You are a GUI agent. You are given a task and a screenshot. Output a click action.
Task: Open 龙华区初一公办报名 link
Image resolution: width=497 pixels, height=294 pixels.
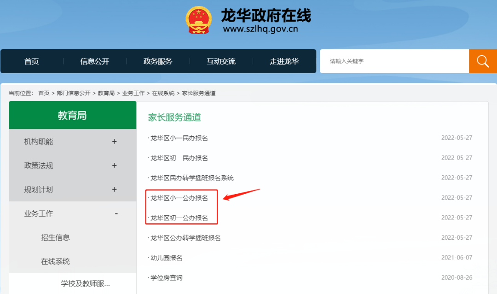point(179,218)
